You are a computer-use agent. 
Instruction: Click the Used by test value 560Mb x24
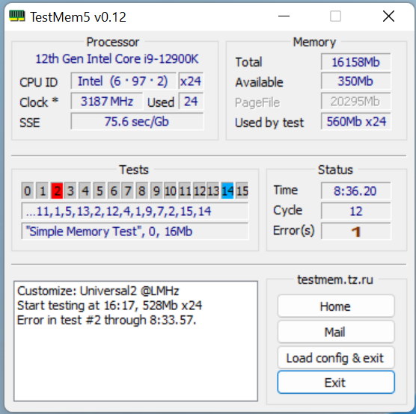[x=355, y=121]
